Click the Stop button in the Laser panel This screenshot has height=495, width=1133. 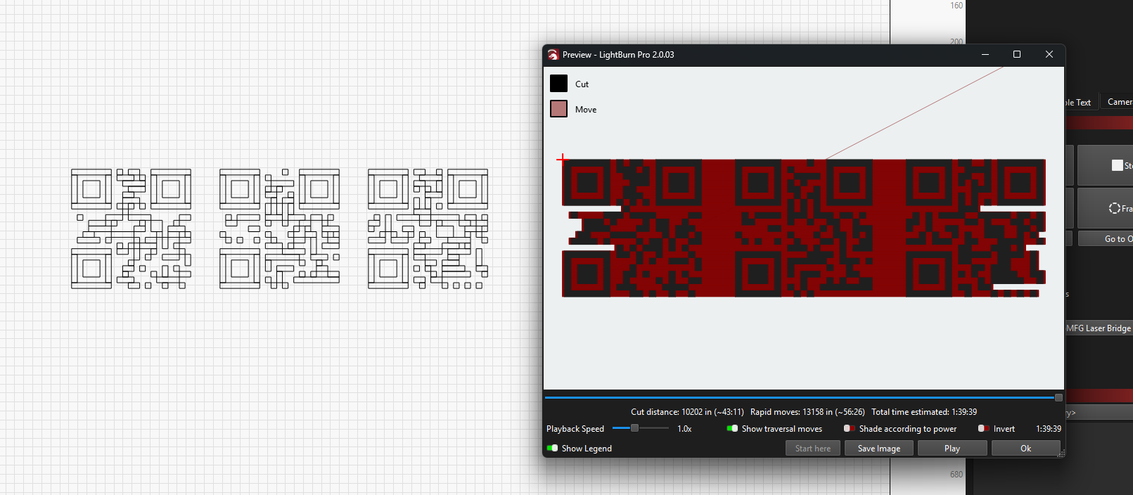pos(1106,166)
